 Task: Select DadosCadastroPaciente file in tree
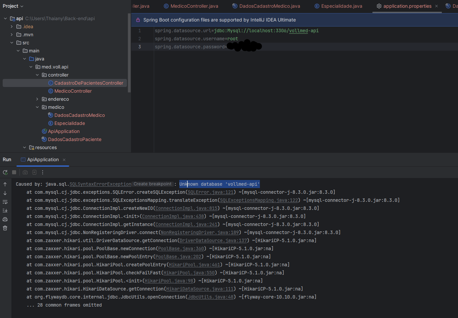tap(75, 139)
